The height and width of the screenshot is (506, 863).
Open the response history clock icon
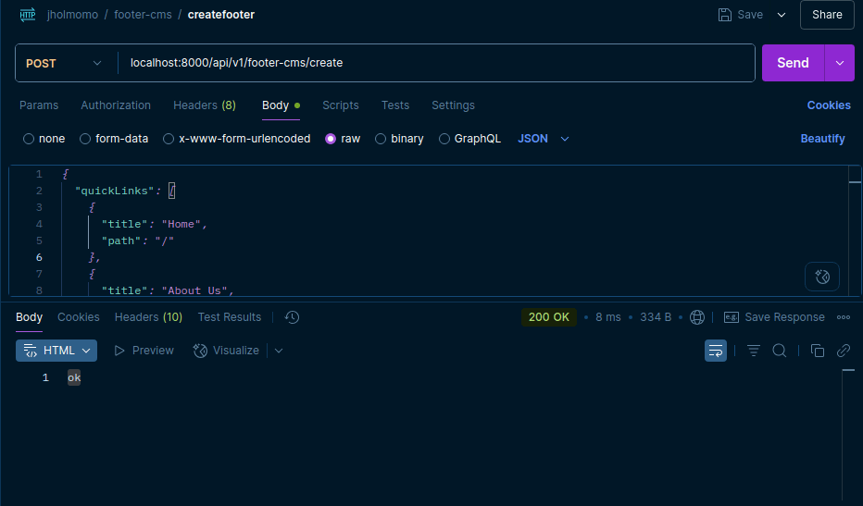pyautogui.click(x=292, y=317)
